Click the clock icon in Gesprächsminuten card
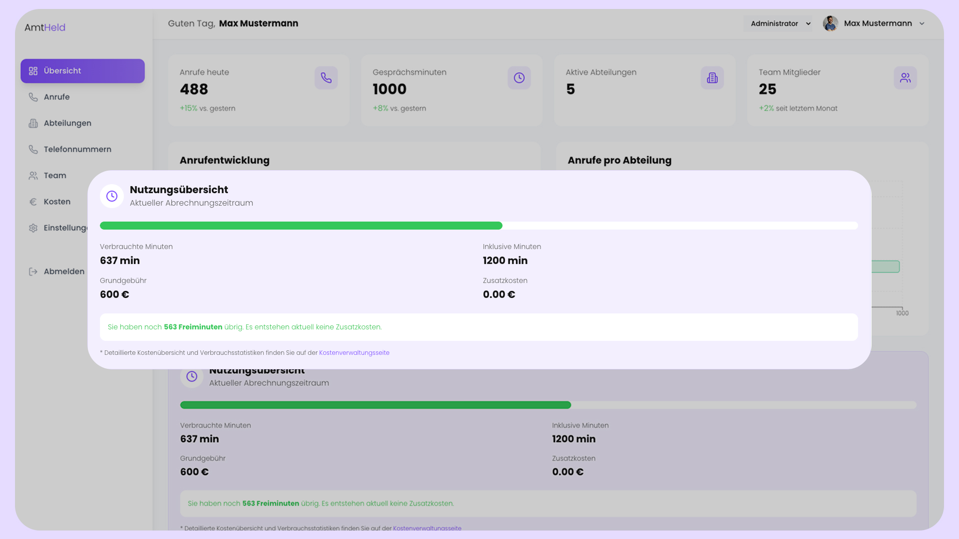This screenshot has height=539, width=959. (519, 78)
